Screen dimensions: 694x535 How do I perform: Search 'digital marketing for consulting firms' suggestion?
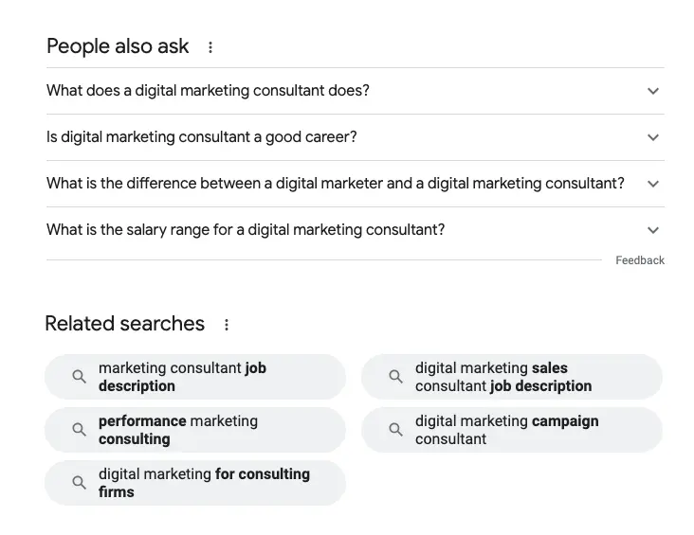(x=204, y=483)
